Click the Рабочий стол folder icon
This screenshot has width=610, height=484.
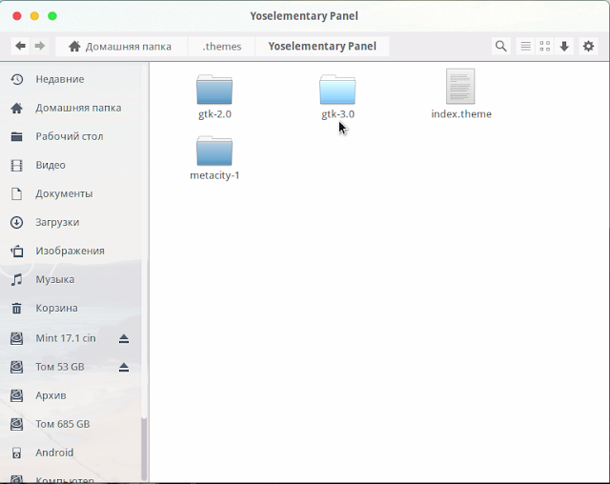click(17, 136)
